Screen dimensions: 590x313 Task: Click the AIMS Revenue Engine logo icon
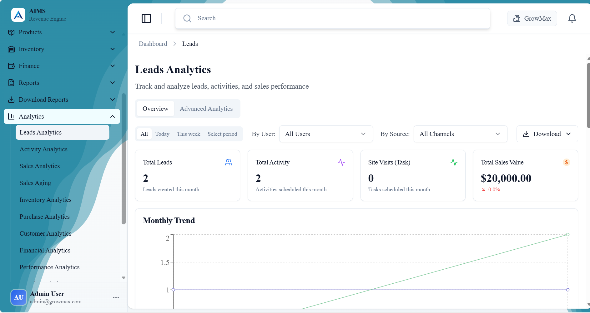click(x=18, y=15)
